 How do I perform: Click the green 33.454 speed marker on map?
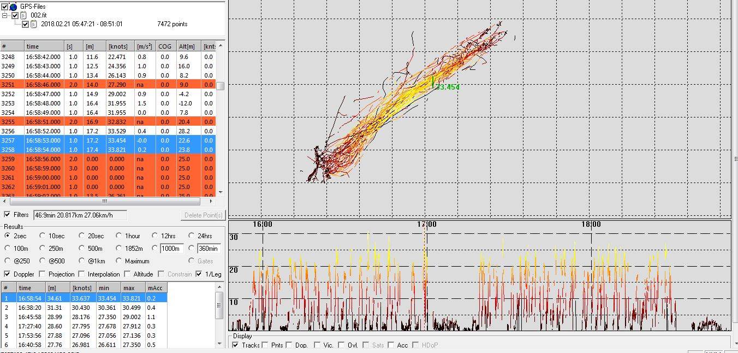pyautogui.click(x=447, y=87)
